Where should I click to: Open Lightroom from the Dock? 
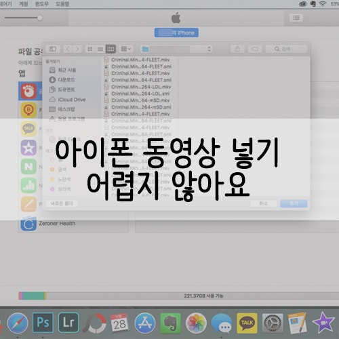pyautogui.click(x=68, y=323)
